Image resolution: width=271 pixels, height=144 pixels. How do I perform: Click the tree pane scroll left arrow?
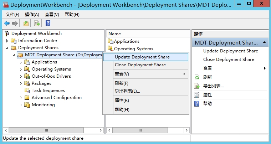click(x=6, y=130)
